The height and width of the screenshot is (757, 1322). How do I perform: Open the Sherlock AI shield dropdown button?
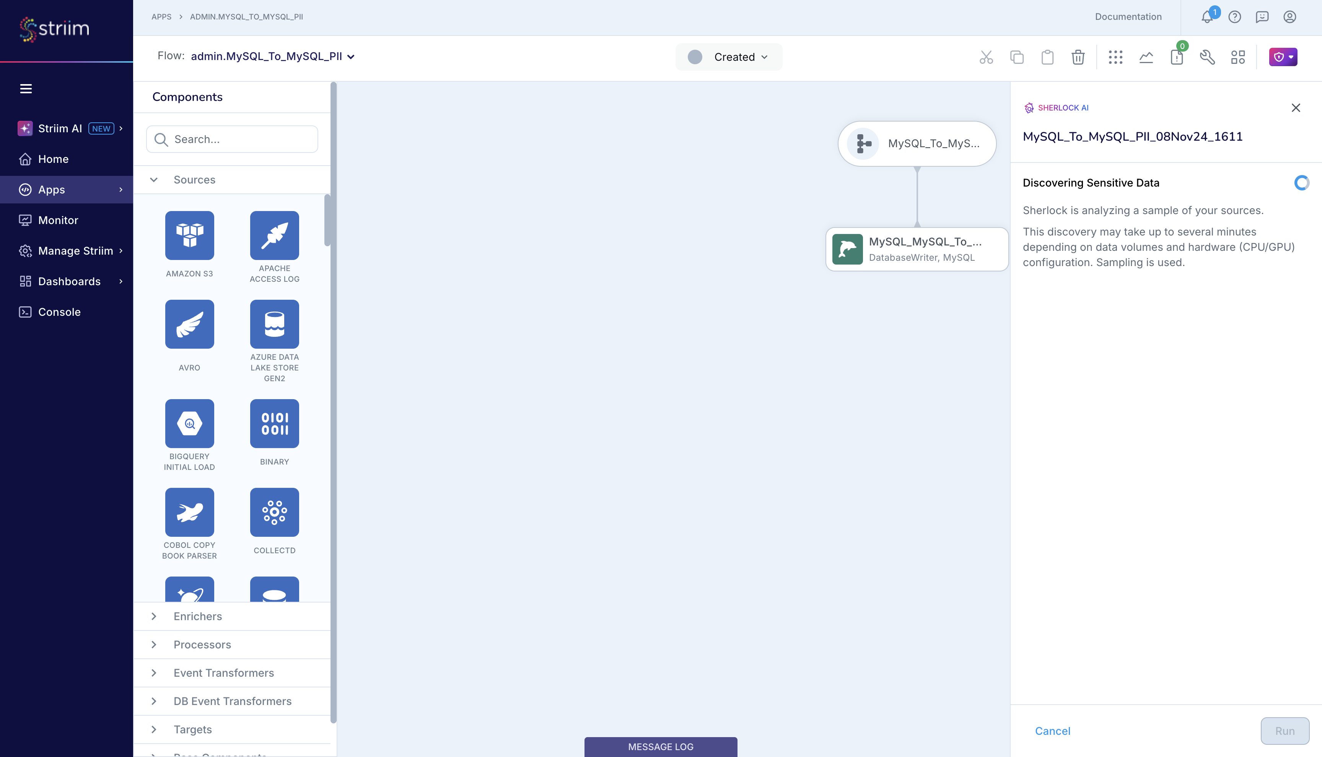point(1283,57)
